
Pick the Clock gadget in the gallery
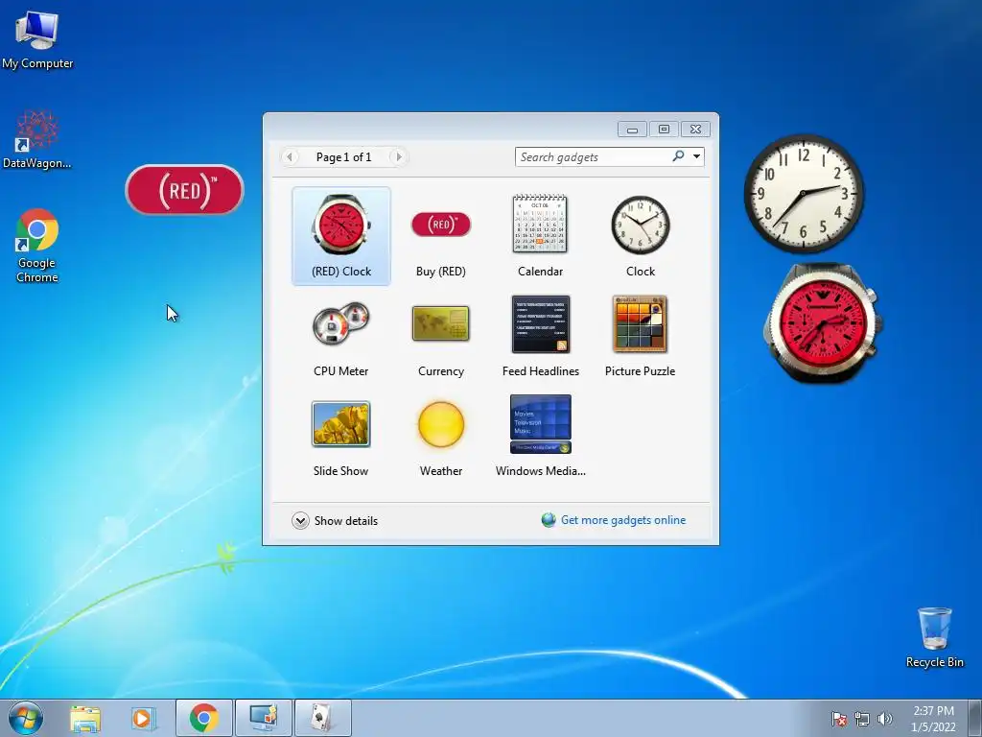[640, 236]
